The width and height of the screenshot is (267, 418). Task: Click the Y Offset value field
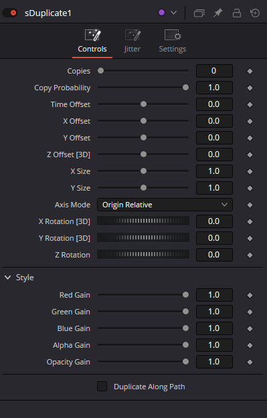214,138
